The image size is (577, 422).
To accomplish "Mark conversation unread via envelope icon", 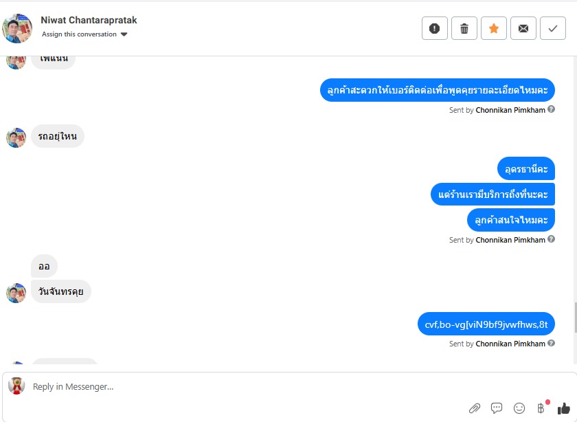I will pyautogui.click(x=523, y=28).
